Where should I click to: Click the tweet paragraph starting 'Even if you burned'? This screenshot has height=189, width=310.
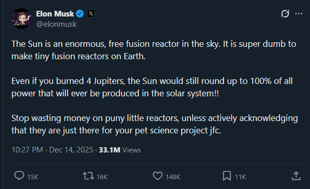click(x=152, y=87)
